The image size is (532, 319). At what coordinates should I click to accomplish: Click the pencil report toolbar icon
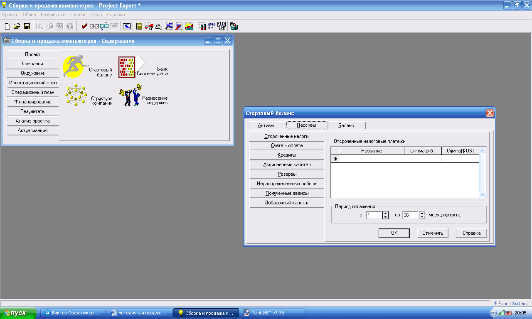[179, 26]
